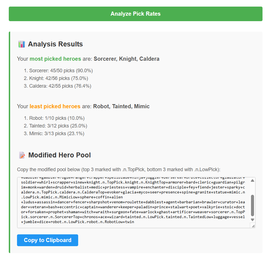This screenshot has height=261, width=271.
Task: Click the Modified Hero Pool heading
Action: click(59, 155)
